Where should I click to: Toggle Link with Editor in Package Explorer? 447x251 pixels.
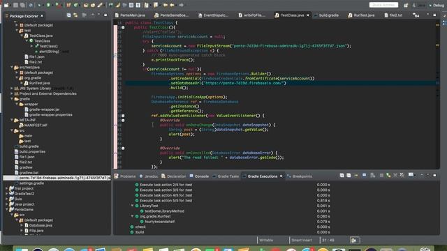click(75, 15)
